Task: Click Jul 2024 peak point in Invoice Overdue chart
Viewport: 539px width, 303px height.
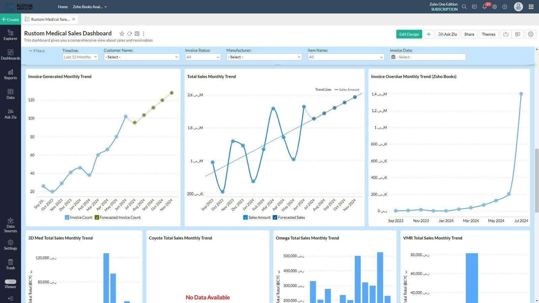Action: (521, 94)
